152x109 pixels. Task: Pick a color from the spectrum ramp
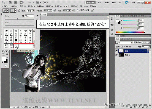131,32
